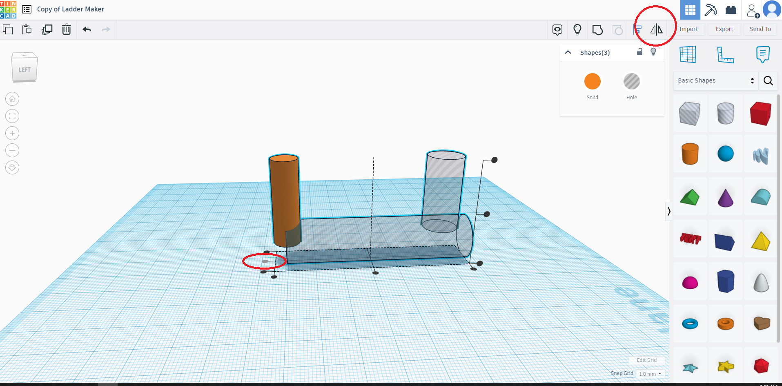Toggle perspective view with bottom-left cube icon
Screen dimensions: 782x386
pos(12,167)
